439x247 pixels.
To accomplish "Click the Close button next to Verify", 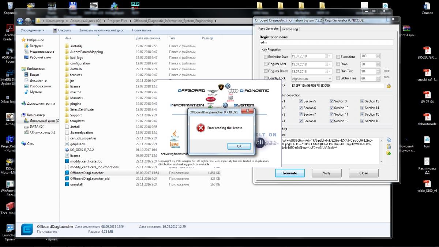I will coord(364,173).
